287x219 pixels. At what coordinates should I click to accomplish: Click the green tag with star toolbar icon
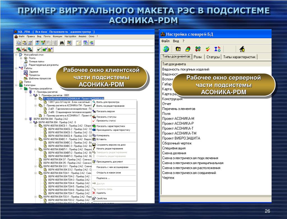(45, 49)
